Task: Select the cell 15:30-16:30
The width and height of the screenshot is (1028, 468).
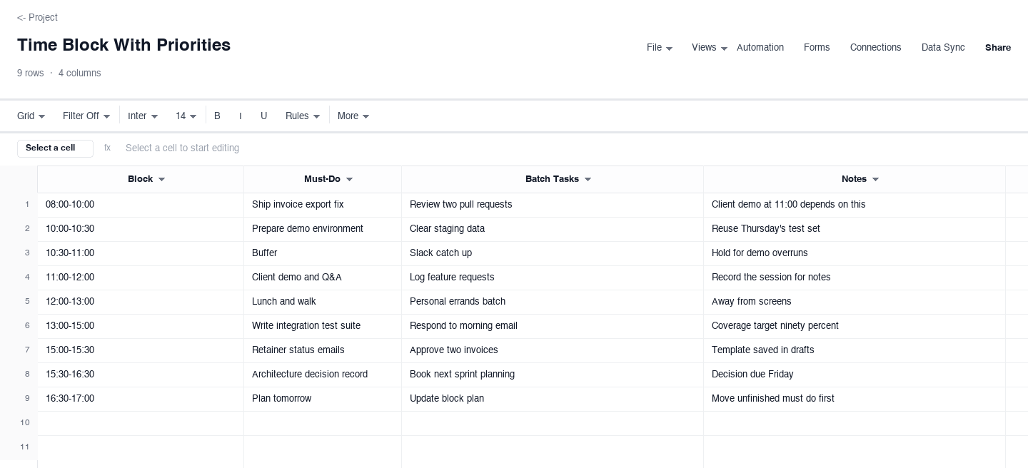Action: (141, 375)
